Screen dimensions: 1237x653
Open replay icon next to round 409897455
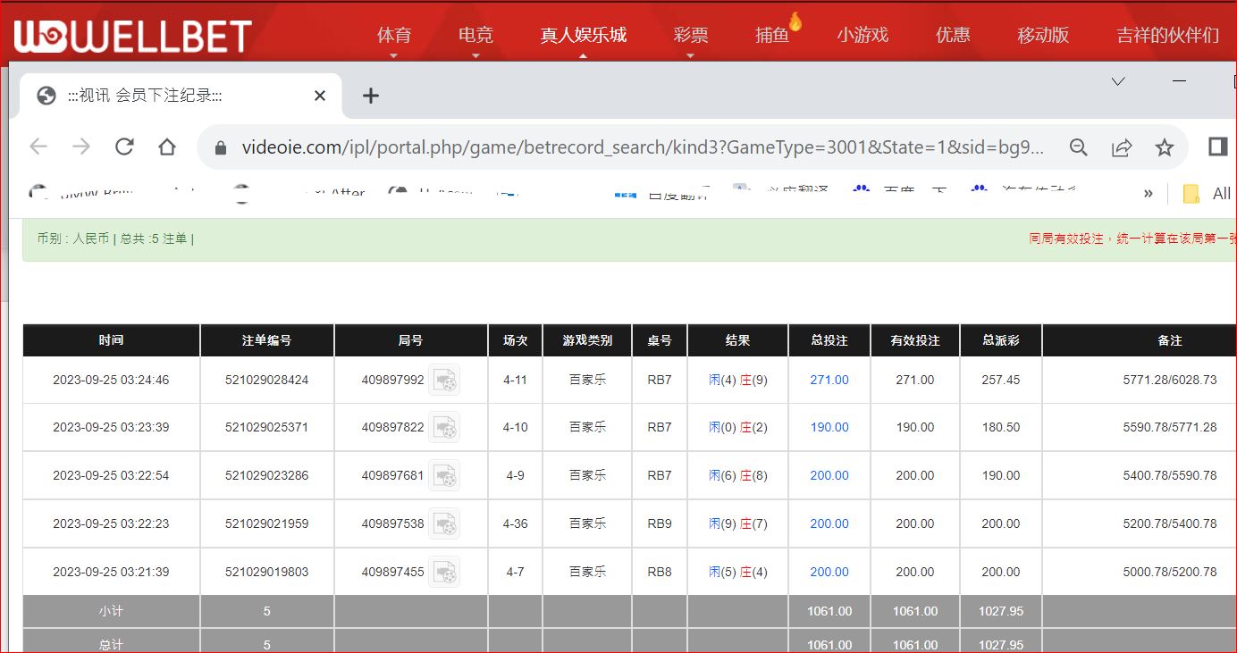[444, 573]
